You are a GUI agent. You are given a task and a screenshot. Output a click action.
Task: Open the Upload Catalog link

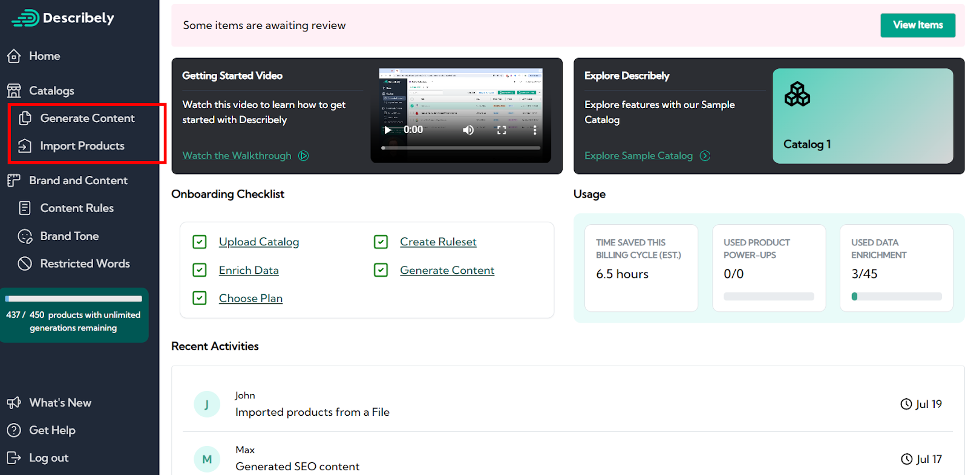click(259, 242)
